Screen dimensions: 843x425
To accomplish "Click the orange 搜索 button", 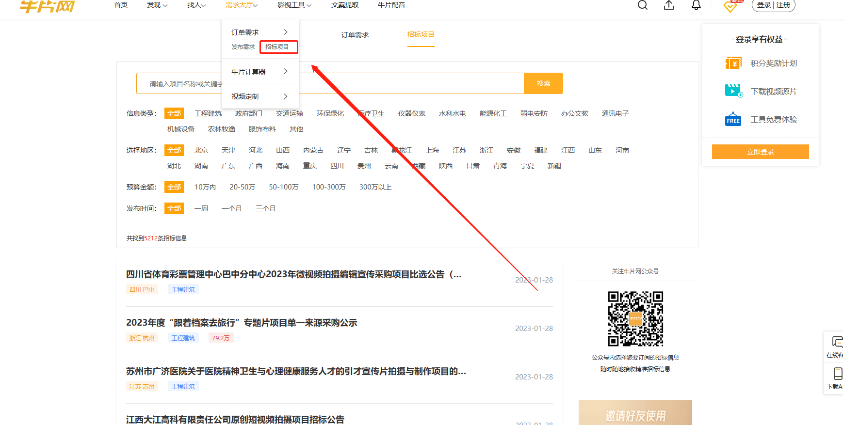I will point(543,83).
